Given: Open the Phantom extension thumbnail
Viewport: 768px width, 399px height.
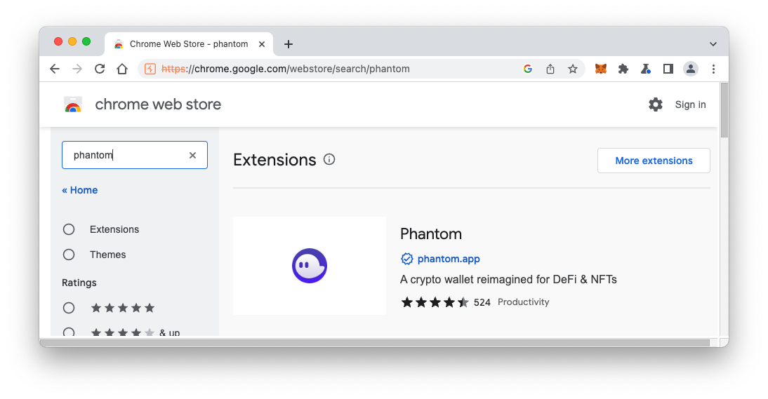Looking at the screenshot, I should [310, 266].
